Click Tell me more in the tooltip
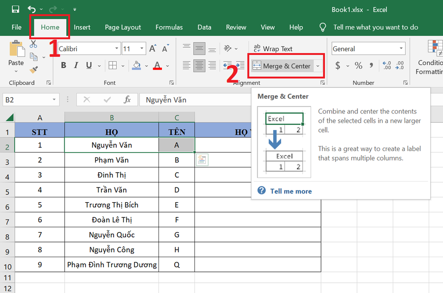 click(x=291, y=191)
